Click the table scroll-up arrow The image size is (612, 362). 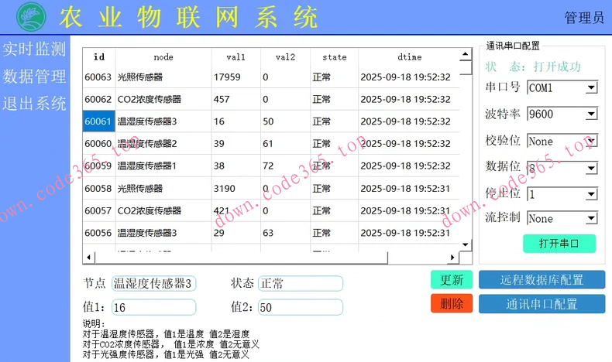point(466,54)
